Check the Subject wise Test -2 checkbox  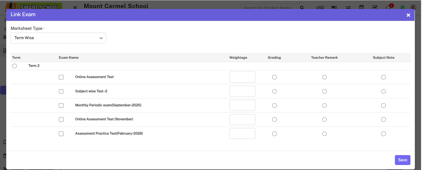(61, 91)
